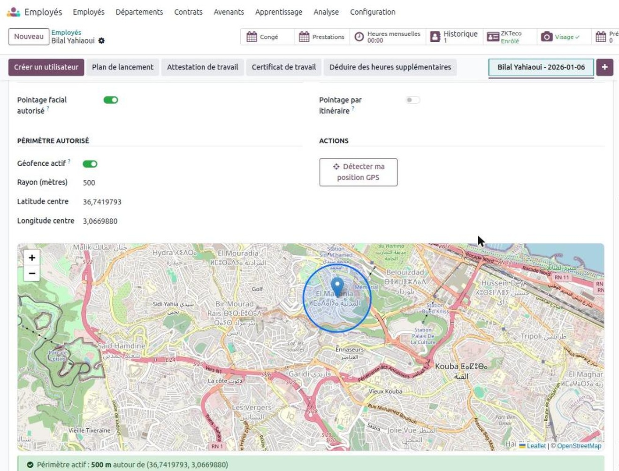619x471 pixels.
Task: Open the Historique person icon
Action: [x=435, y=37]
